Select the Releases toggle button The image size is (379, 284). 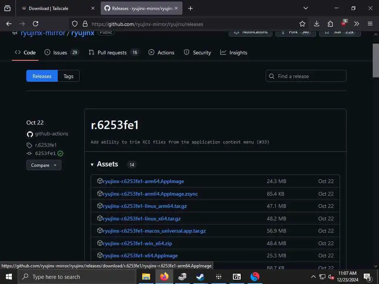pyautogui.click(x=42, y=76)
